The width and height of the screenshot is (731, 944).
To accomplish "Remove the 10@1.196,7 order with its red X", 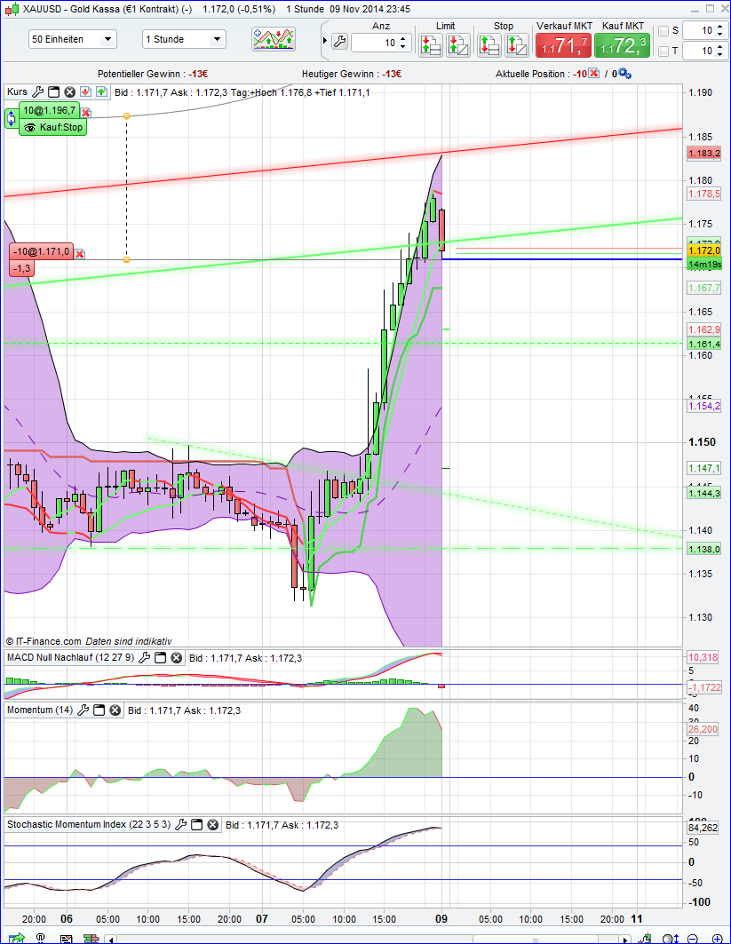I will [85, 113].
